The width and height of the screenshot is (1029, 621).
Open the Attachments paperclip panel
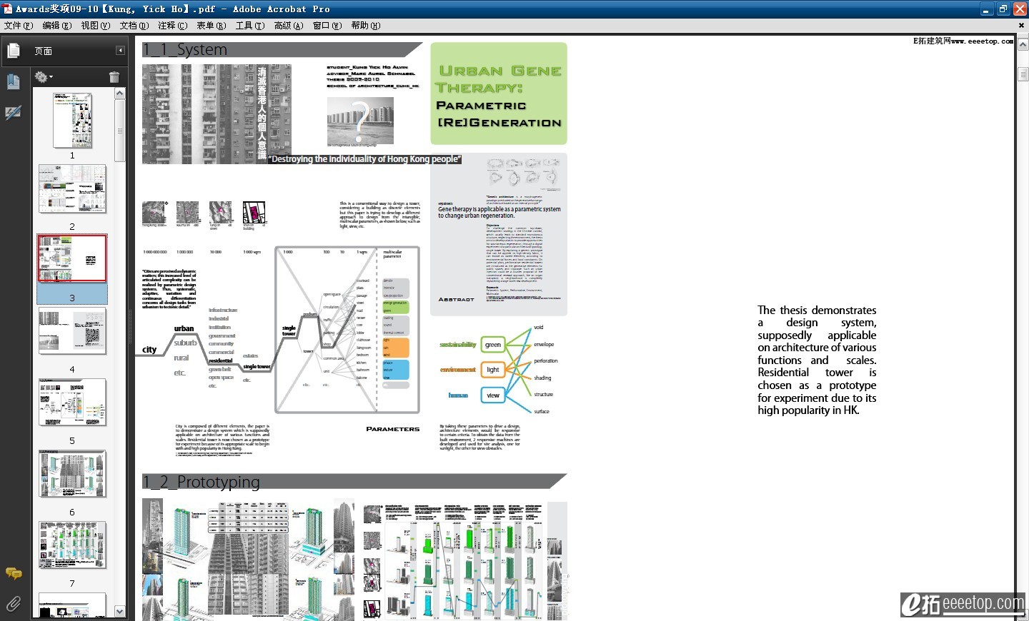pyautogui.click(x=13, y=605)
